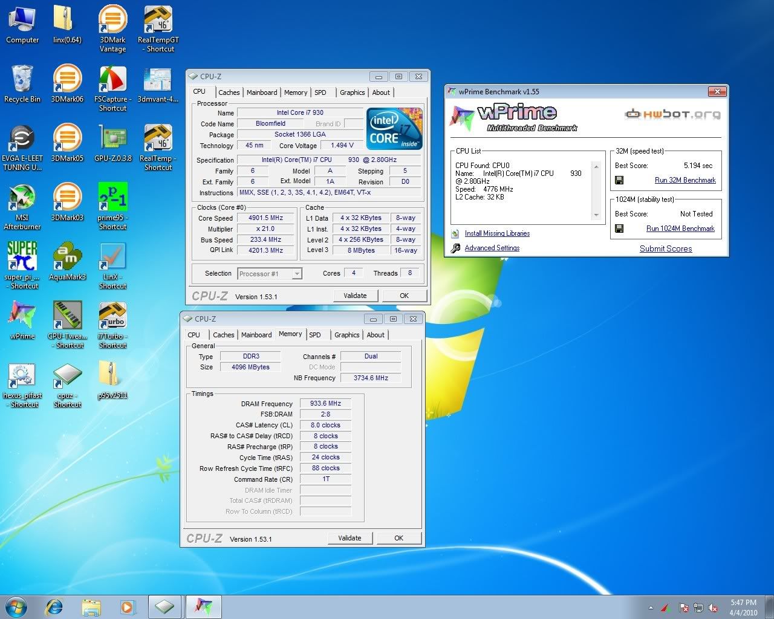The width and height of the screenshot is (774, 619).
Task: Click the Core Voltage value 1.494 V
Action: click(x=342, y=145)
